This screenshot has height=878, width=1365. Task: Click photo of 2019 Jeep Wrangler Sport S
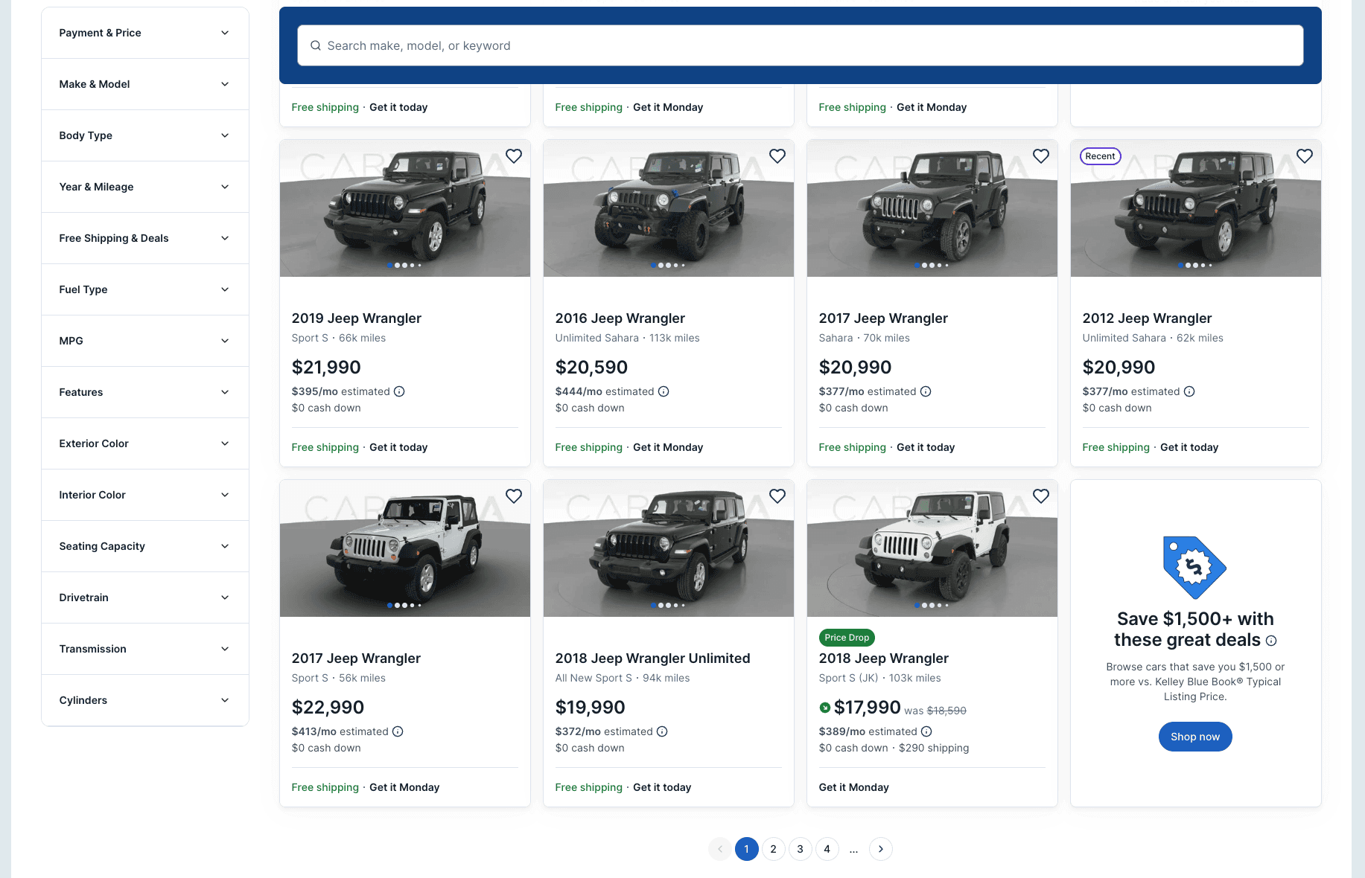(x=405, y=208)
